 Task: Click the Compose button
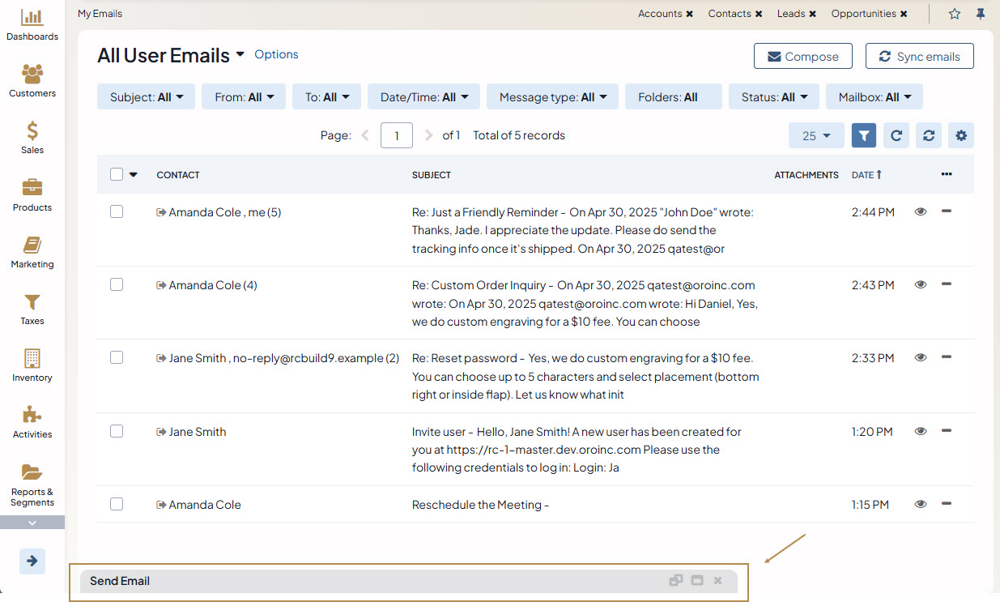pyautogui.click(x=802, y=57)
